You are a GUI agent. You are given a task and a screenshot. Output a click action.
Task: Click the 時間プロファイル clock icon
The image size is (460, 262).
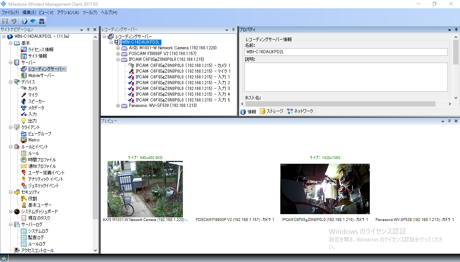click(x=24, y=160)
